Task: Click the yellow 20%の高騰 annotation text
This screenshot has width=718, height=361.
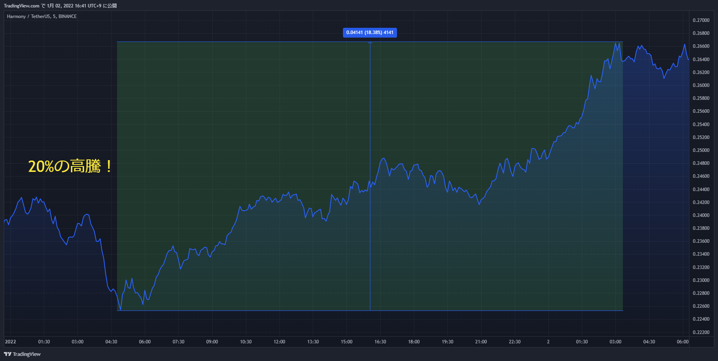Action: (70, 166)
